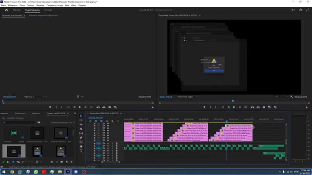Open workspaces dropdown in header
This screenshot has height=175, width=312.
[x=293, y=10]
